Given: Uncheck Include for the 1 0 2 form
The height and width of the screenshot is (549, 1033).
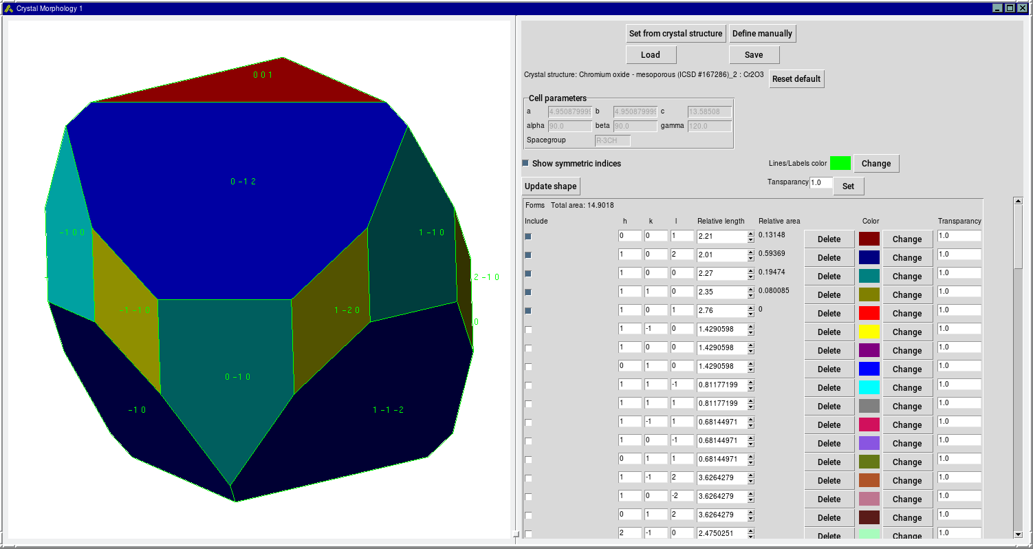Looking at the screenshot, I should point(528,255).
